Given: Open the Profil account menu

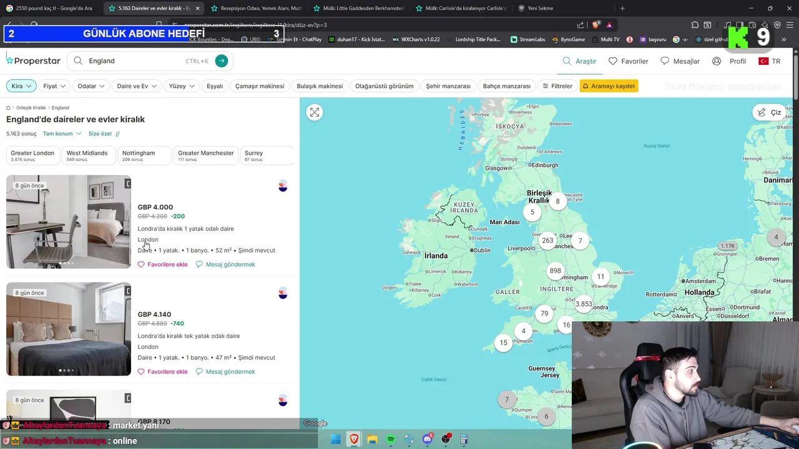Looking at the screenshot, I should coord(729,61).
